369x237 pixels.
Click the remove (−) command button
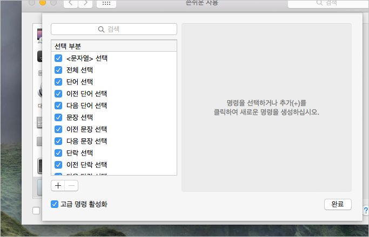pyautogui.click(x=71, y=186)
